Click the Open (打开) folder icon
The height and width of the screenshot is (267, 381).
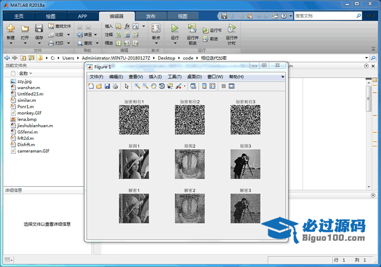[25, 28]
